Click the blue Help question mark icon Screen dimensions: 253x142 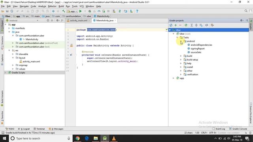(137, 11)
